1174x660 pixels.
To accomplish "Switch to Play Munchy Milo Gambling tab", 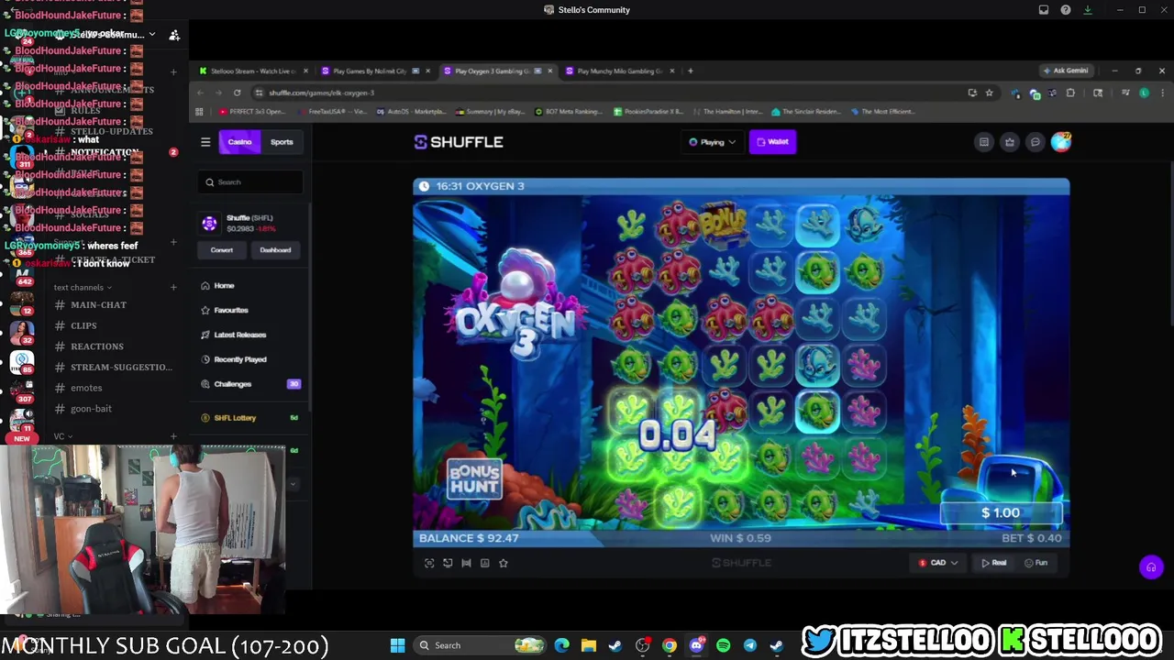I will coord(620,71).
